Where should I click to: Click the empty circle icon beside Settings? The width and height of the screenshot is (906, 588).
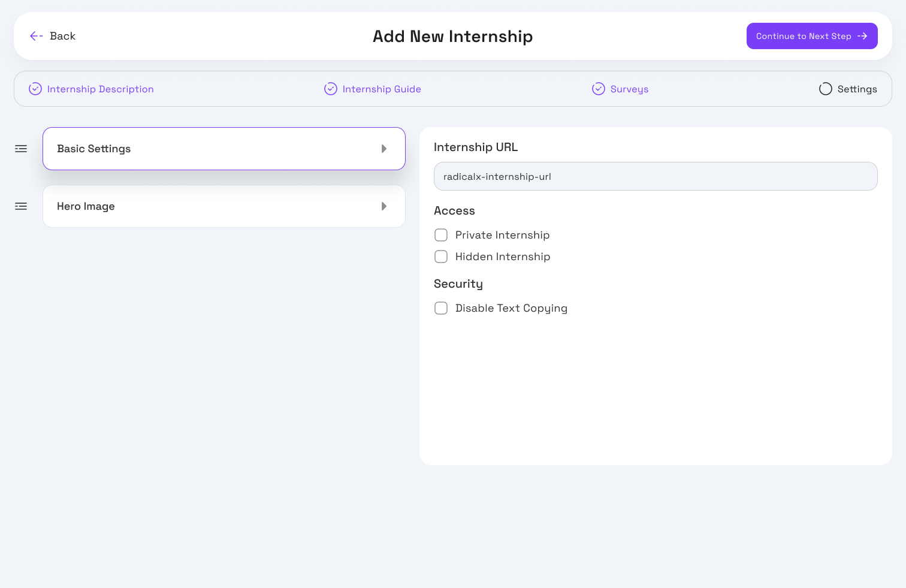pyautogui.click(x=825, y=89)
